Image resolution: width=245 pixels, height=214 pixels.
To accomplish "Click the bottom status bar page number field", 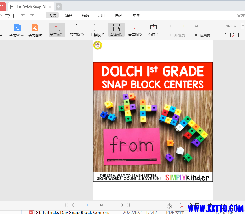I will click(x=87, y=205).
